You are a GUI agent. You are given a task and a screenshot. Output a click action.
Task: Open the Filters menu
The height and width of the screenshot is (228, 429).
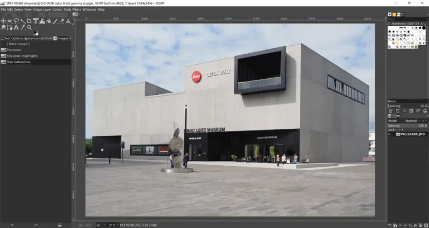(77, 9)
